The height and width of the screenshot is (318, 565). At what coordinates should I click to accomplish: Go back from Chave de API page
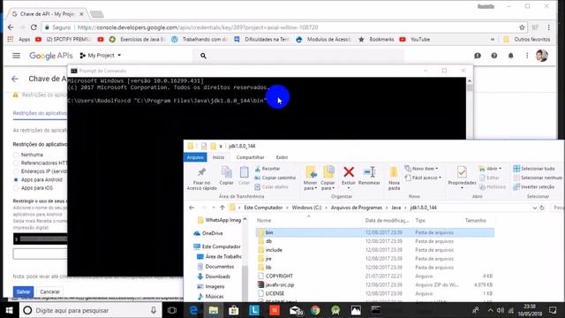tap(15, 79)
